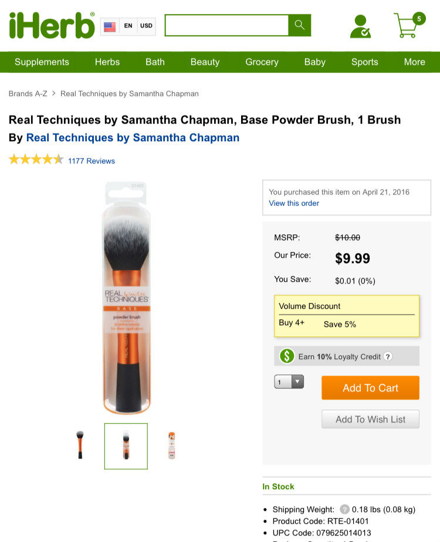Click the Loyalty Credit question mark icon

coord(388,356)
